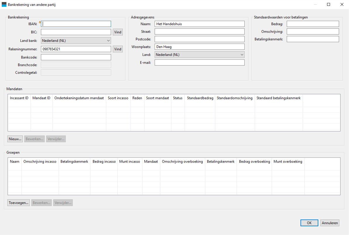Edit the Naam field with Het Handelshuis
Screen dimensions: 349x235
pos(199,24)
